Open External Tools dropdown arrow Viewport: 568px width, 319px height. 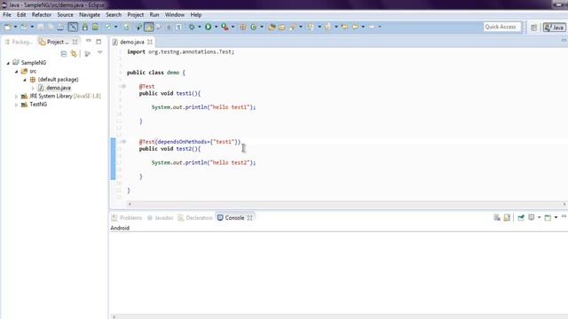tap(233, 27)
